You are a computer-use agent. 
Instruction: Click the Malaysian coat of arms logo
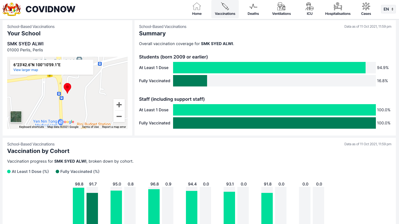[11, 9]
